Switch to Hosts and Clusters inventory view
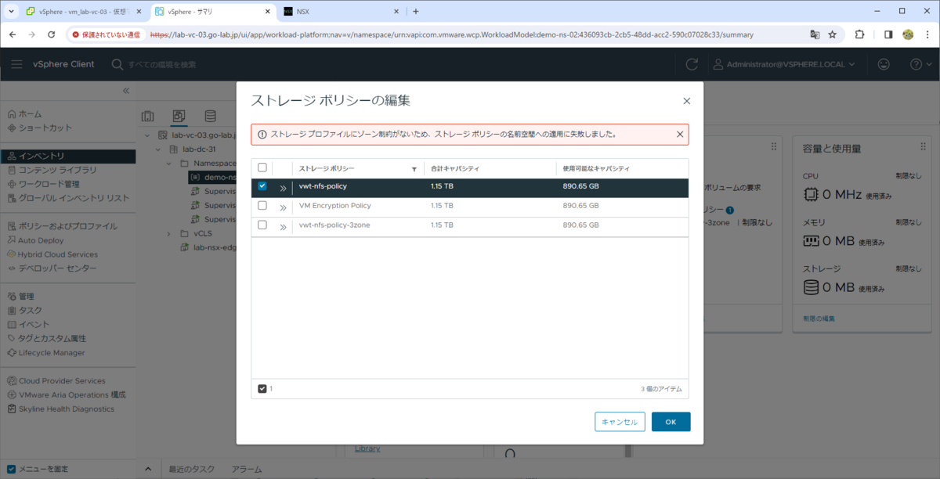 pyautogui.click(x=147, y=116)
